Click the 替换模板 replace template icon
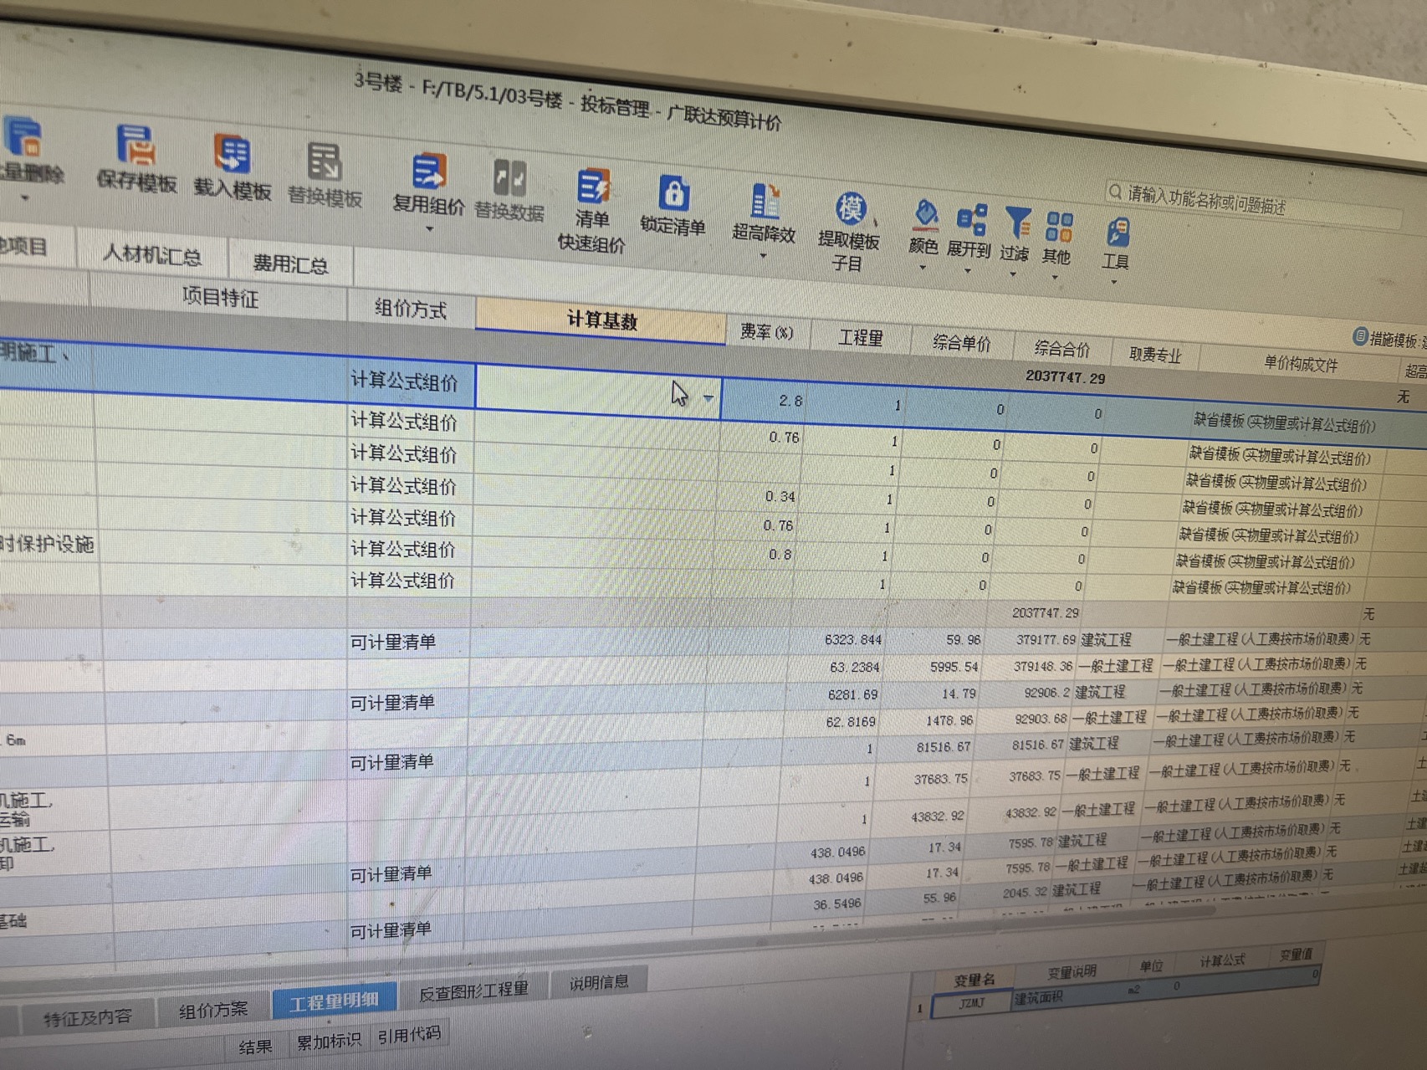The width and height of the screenshot is (1427, 1070). pyautogui.click(x=325, y=161)
